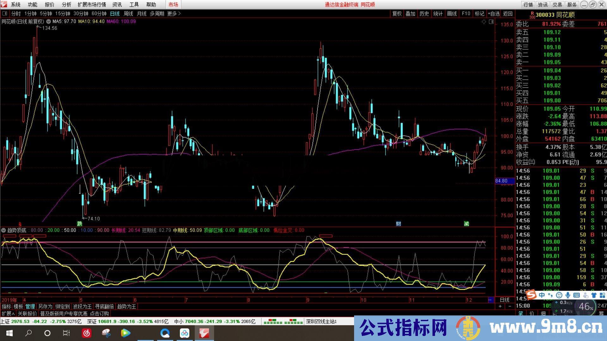
Task: Select the 1分钟 period
Action: tap(30, 14)
